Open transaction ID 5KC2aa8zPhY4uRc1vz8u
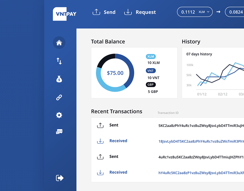The width and height of the screenshot is (244, 191). pos(201,126)
